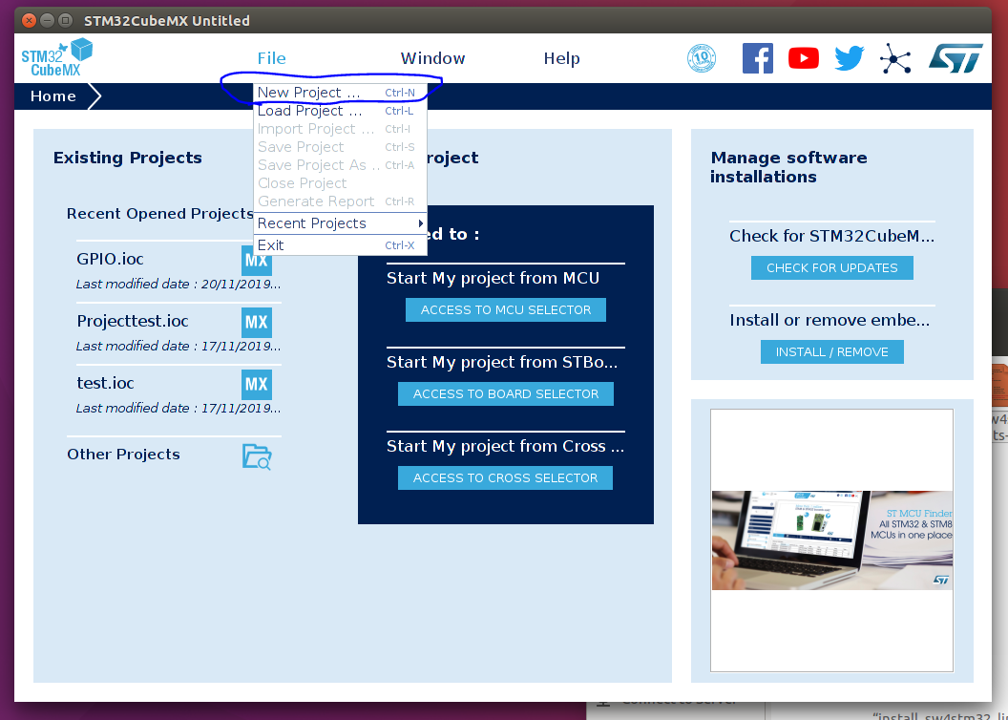
Task: Click Save Project As menu entry
Action: (x=340, y=164)
